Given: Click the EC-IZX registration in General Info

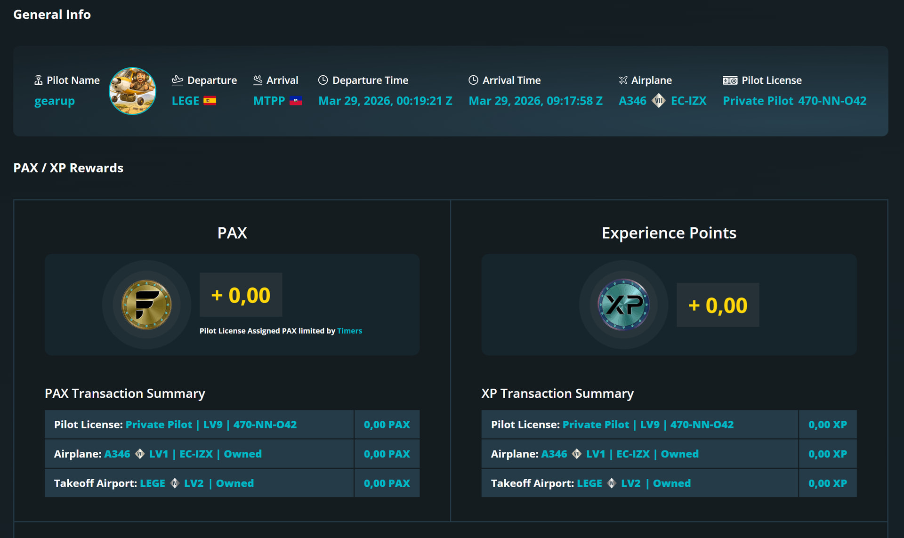Looking at the screenshot, I should [x=688, y=101].
